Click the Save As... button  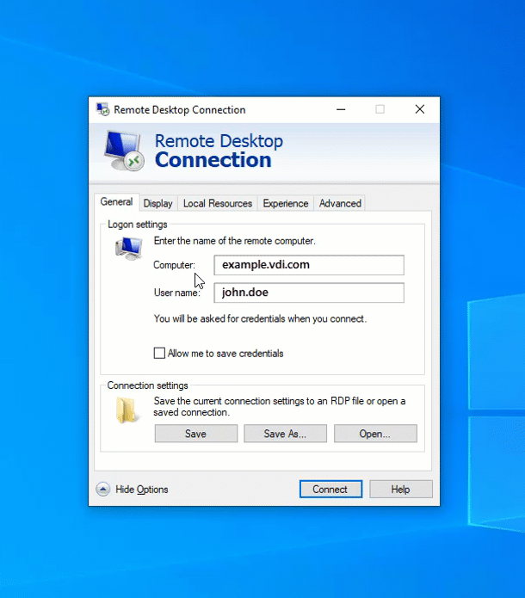pyautogui.click(x=285, y=434)
